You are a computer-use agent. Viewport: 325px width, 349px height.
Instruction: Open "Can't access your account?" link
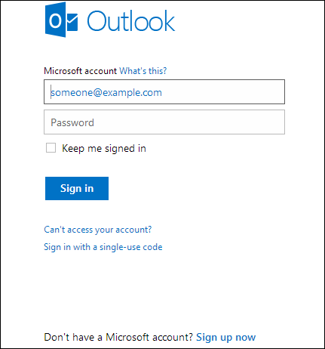(98, 230)
